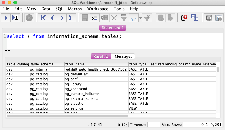Sort by self_referencing_column_name header
Image resolution: width=225 pixels, height=130 pixels.
coord(176,64)
